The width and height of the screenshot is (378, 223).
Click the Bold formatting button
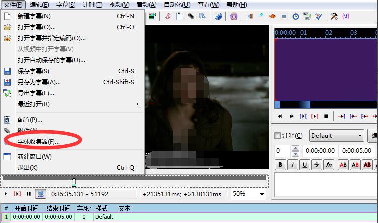click(281, 165)
